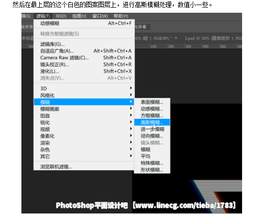
Task: Click 转换为智能滤镜(S) entry
Action: 84,34
